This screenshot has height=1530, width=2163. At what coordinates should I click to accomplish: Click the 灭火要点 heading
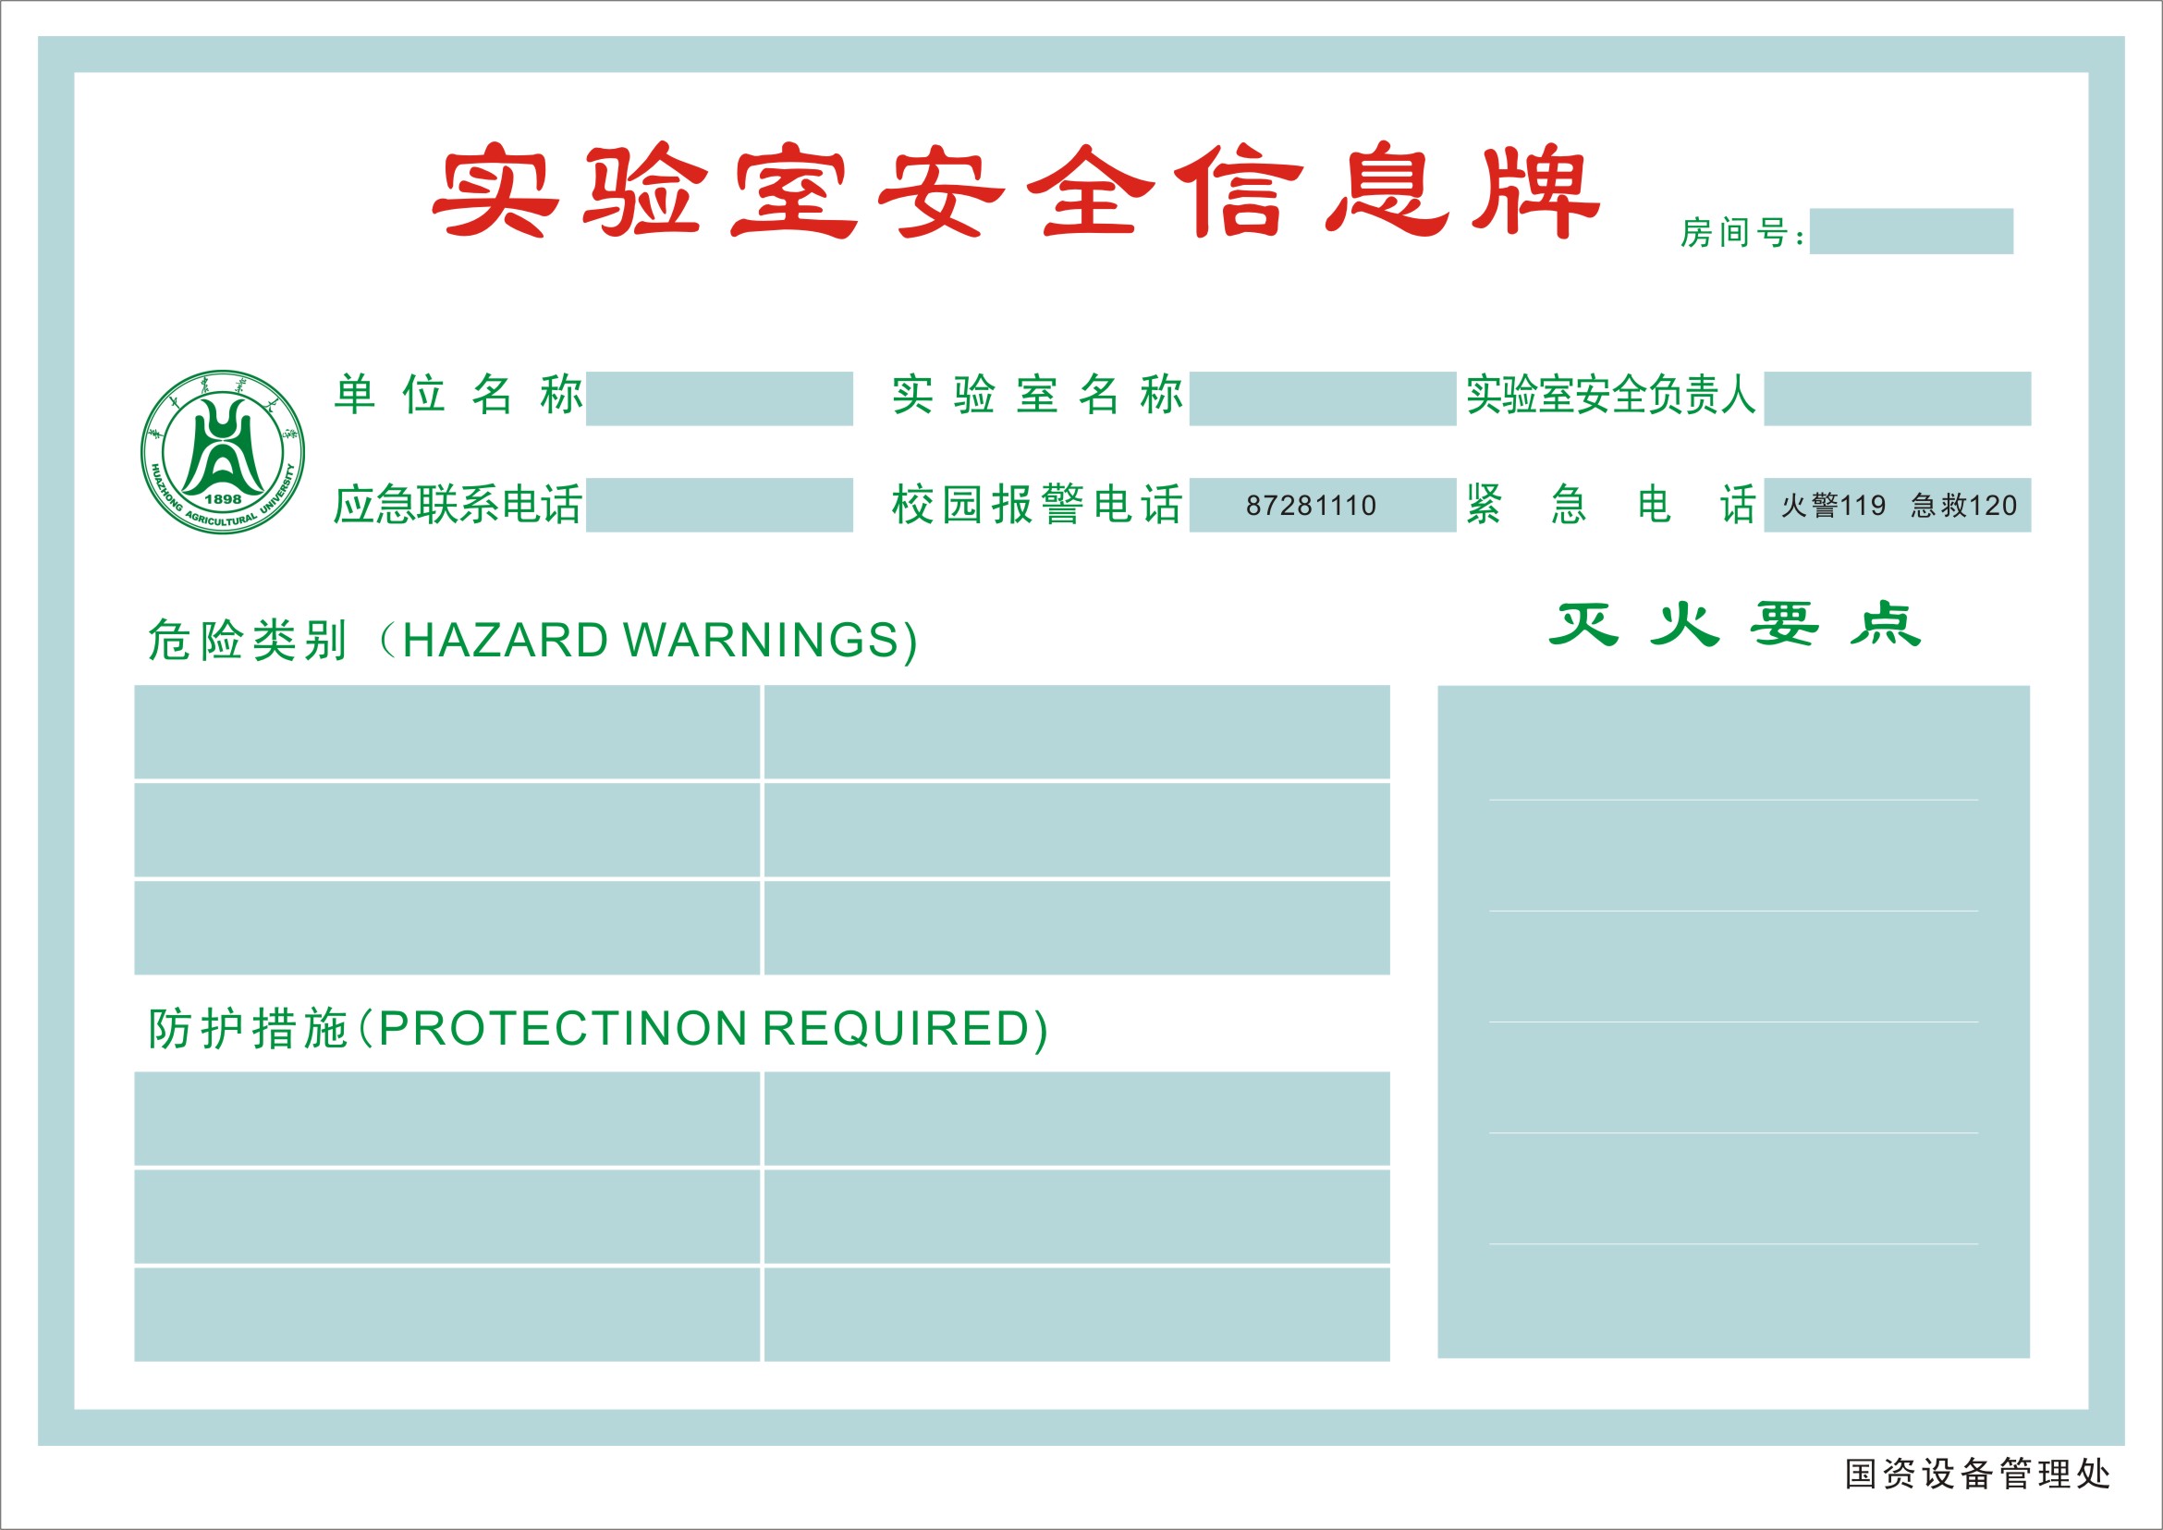pos(1733,624)
